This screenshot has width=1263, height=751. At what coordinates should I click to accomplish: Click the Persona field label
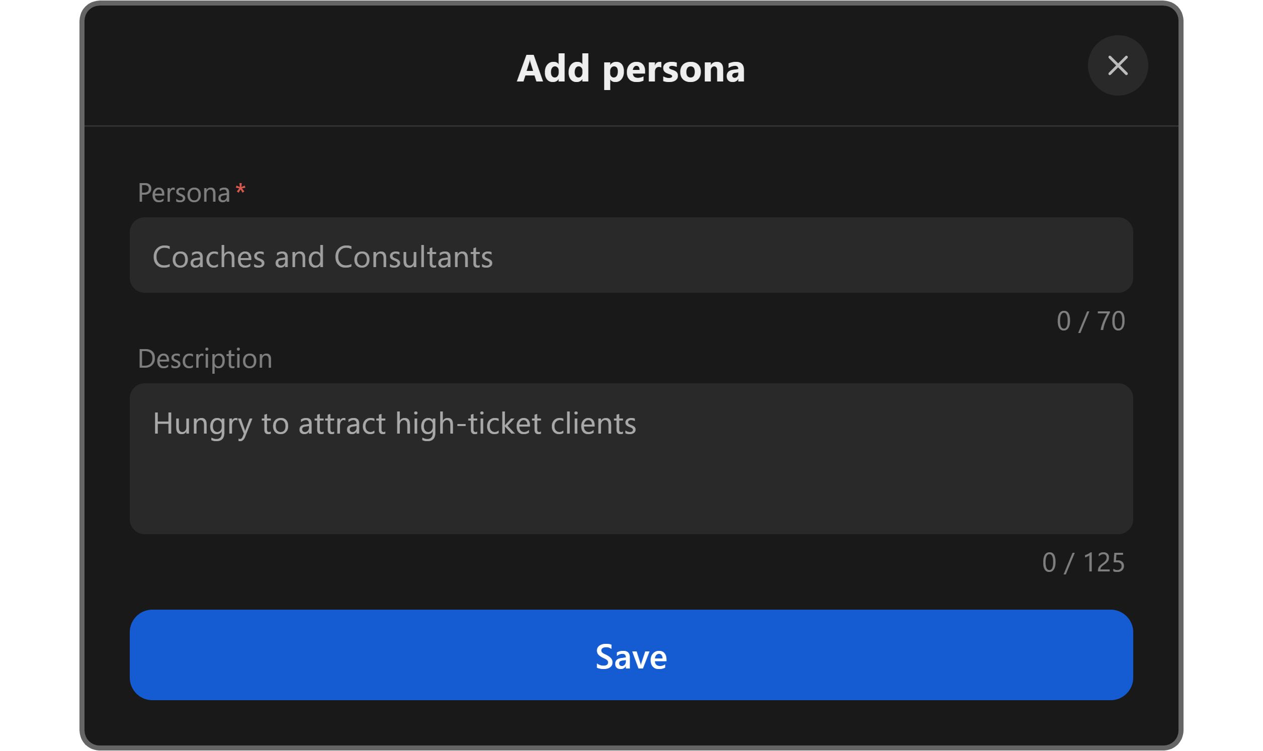click(184, 193)
